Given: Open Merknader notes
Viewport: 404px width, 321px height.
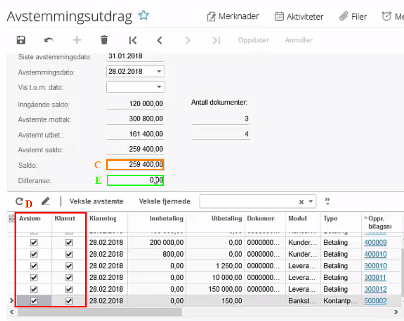Looking at the screenshot, I should tap(233, 16).
